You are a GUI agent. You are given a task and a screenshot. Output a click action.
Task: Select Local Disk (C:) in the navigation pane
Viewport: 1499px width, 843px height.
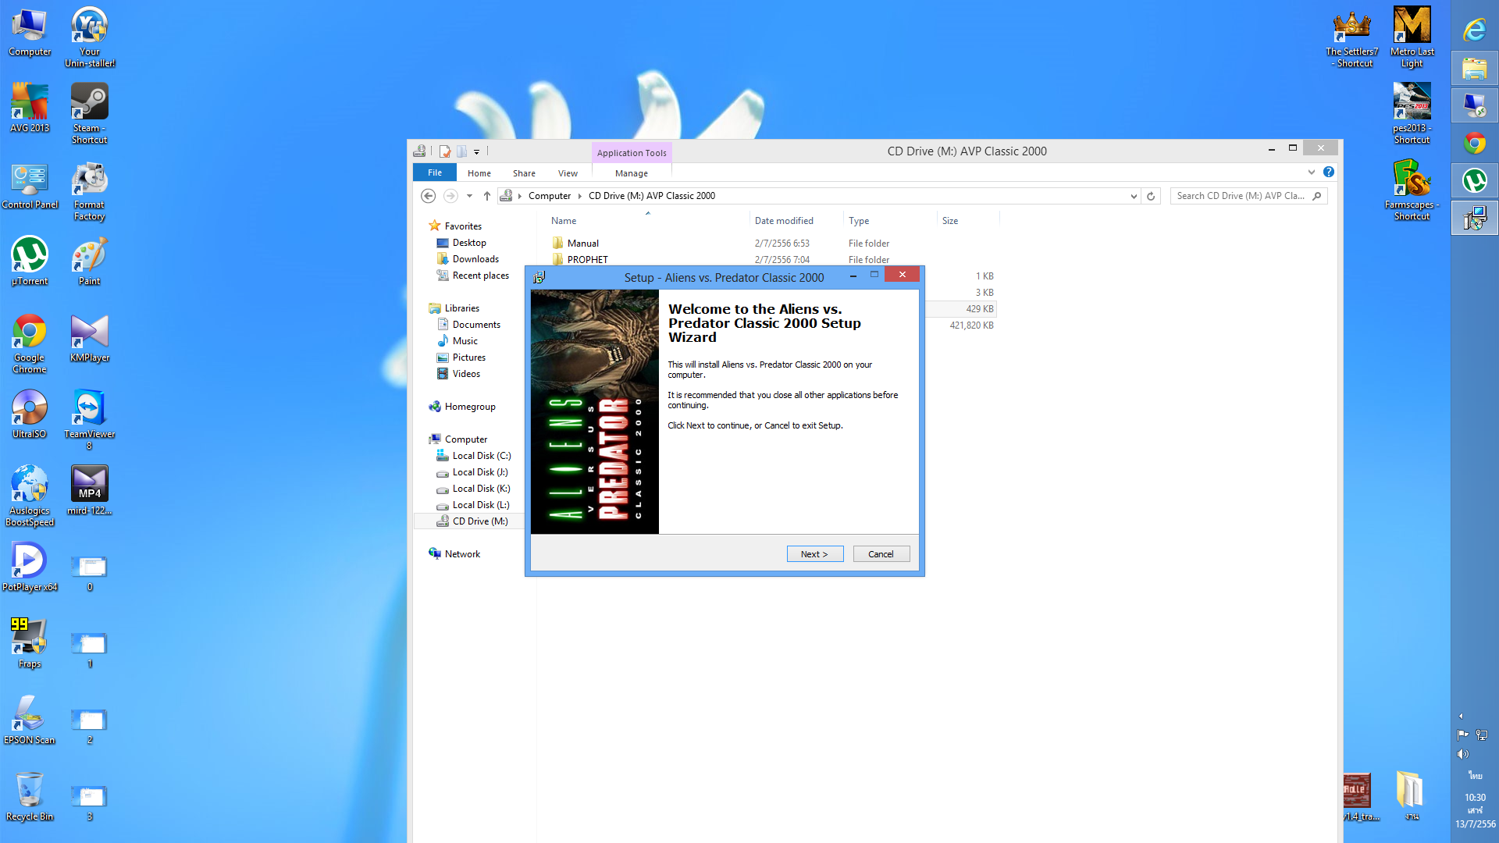(481, 456)
